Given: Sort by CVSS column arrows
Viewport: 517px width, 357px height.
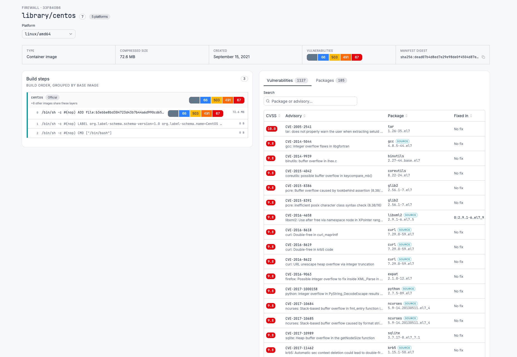Looking at the screenshot, I should click(279, 116).
